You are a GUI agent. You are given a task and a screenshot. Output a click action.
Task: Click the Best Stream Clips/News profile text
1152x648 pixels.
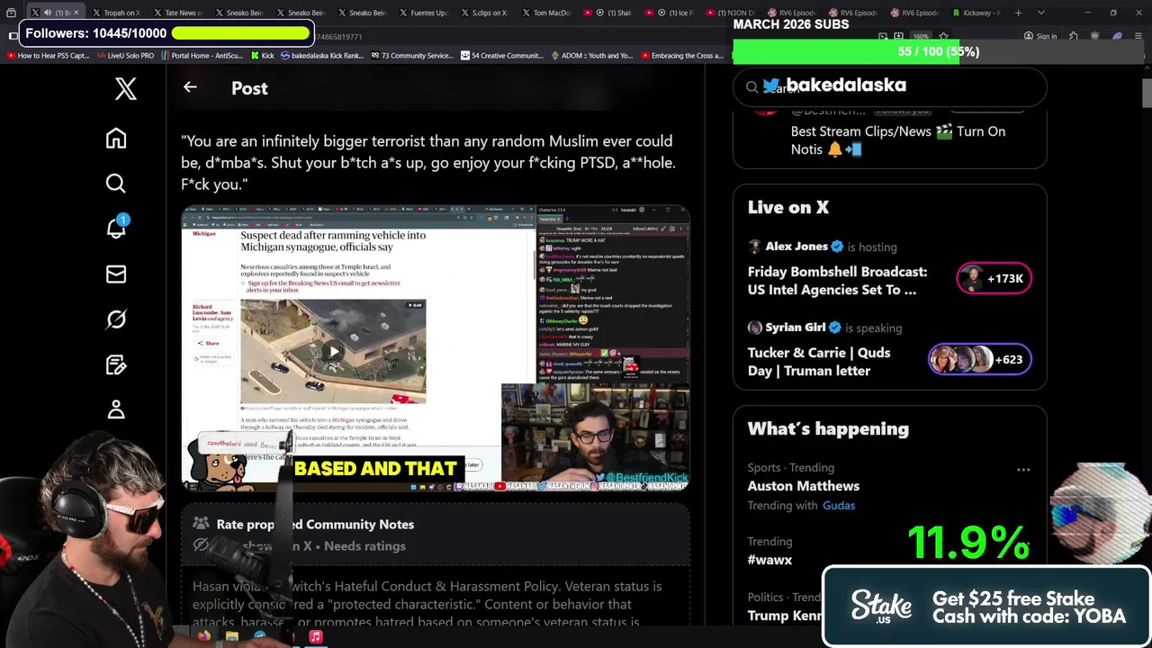tap(898, 140)
